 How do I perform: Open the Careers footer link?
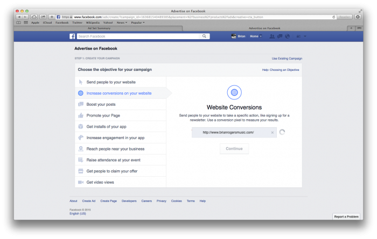(x=146, y=201)
